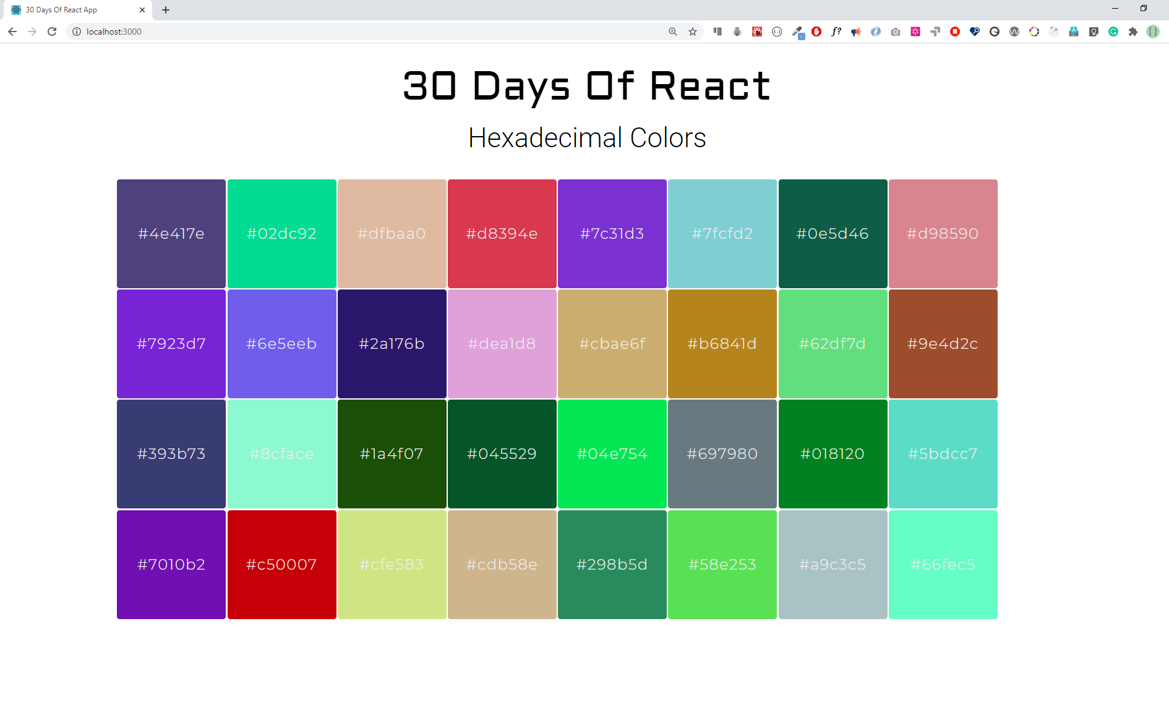Bookmark this page with the star icon
The height and width of the screenshot is (715, 1169).
click(x=693, y=32)
